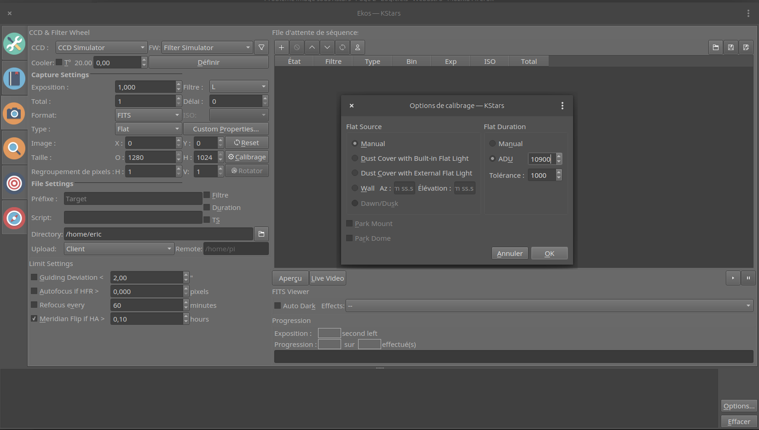Reset sequence job status
This screenshot has width=759, height=430.
(342, 47)
